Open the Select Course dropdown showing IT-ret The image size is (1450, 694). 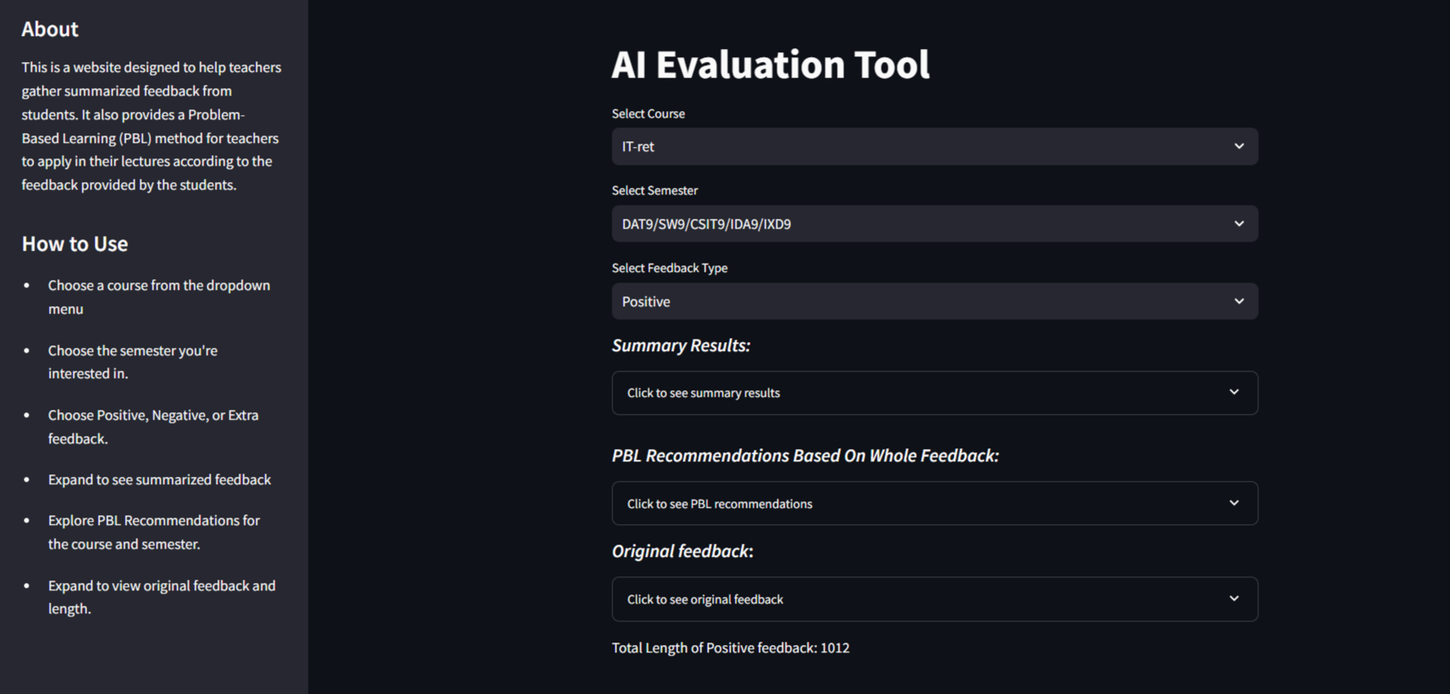coord(935,147)
